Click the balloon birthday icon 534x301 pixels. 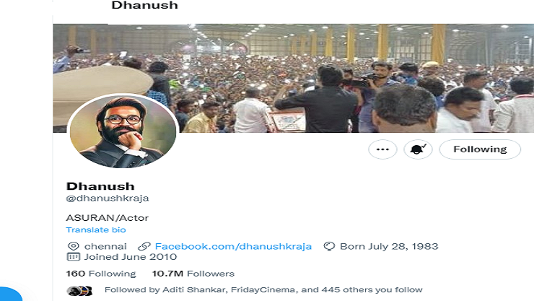point(329,246)
